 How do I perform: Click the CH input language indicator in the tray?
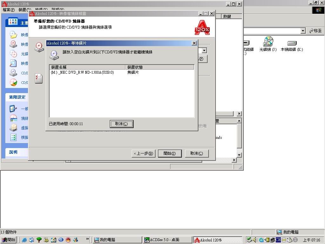[278, 240]
